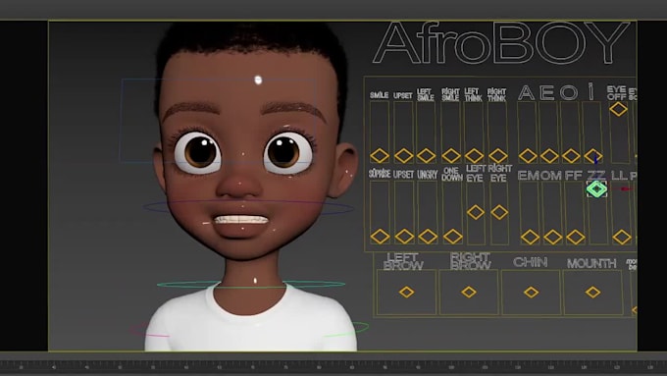
Task: Pick the RIGHT EYE diamond handle
Action: pyautogui.click(x=499, y=212)
